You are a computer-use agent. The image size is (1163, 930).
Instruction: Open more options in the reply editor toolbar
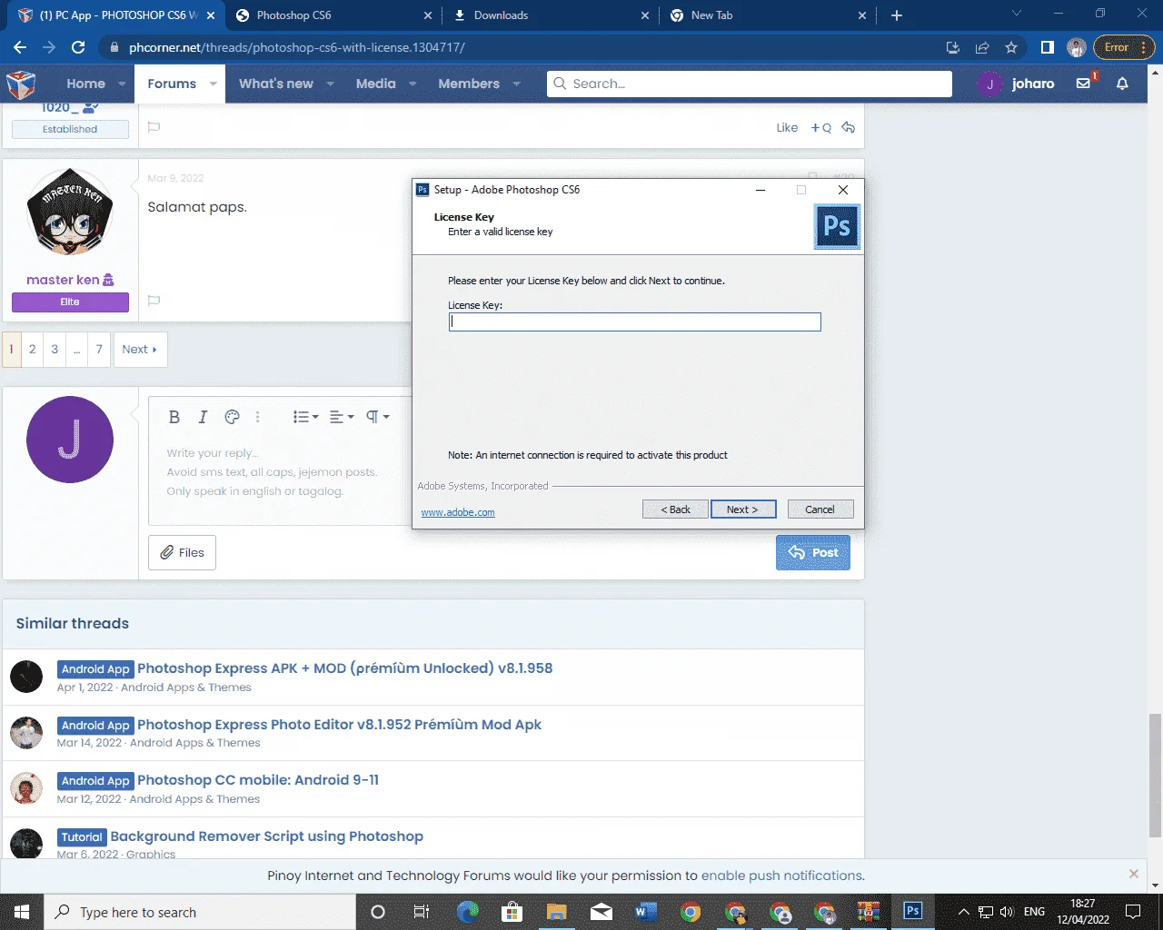pos(258,417)
